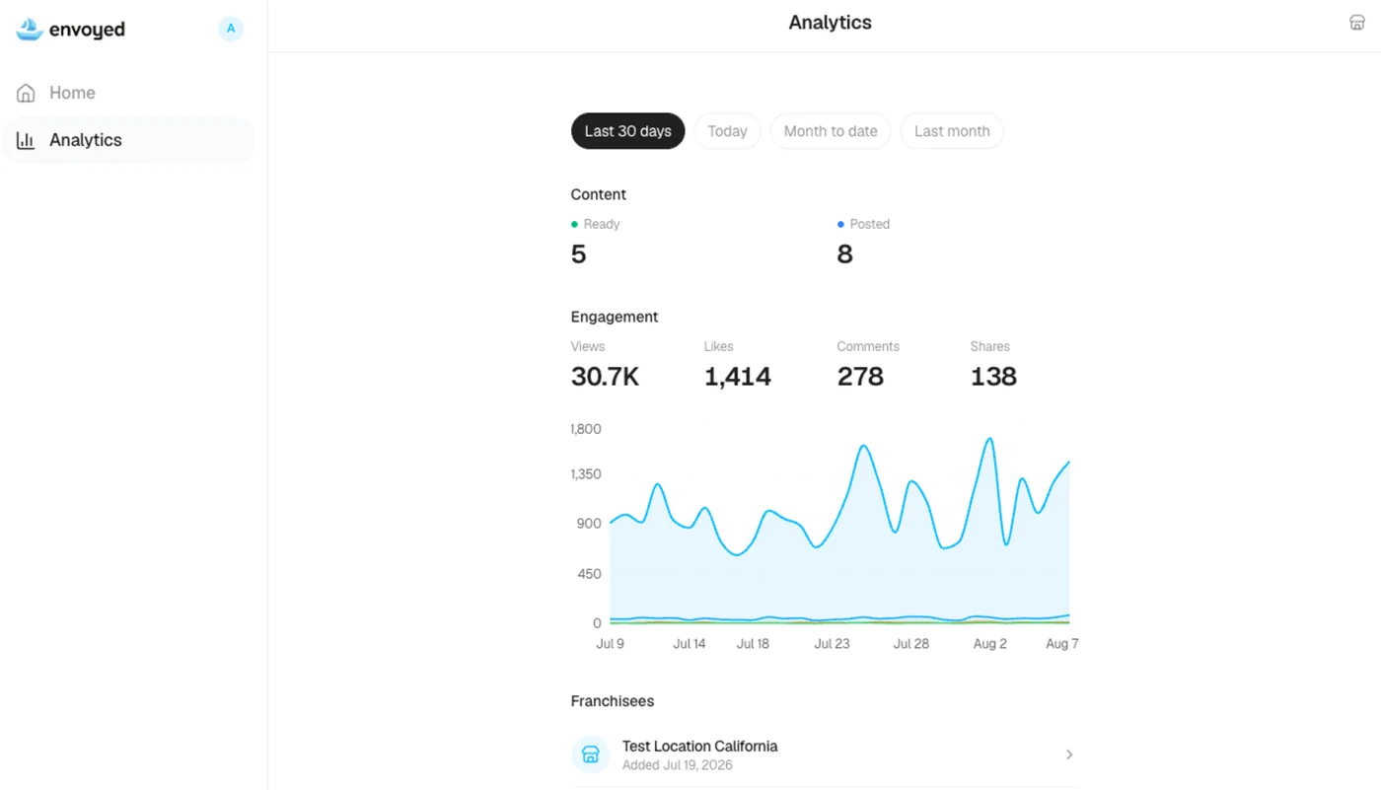Click the 1,800 y-axis label
The width and height of the screenshot is (1381, 790).
(x=586, y=429)
